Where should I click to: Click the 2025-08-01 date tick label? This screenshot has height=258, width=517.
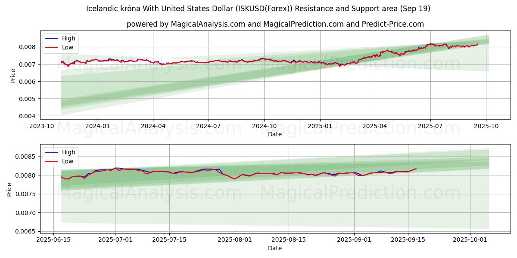pyautogui.click(x=235, y=240)
